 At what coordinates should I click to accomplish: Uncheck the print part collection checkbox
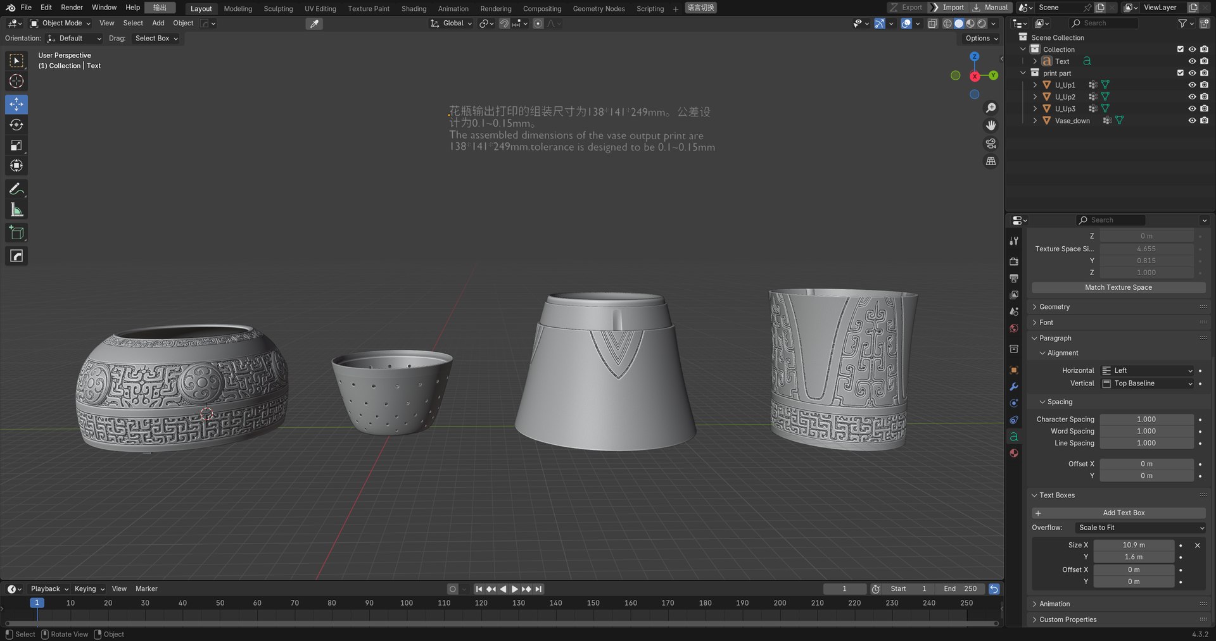point(1180,73)
